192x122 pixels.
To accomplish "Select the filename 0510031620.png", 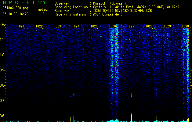I will tap(16, 8).
